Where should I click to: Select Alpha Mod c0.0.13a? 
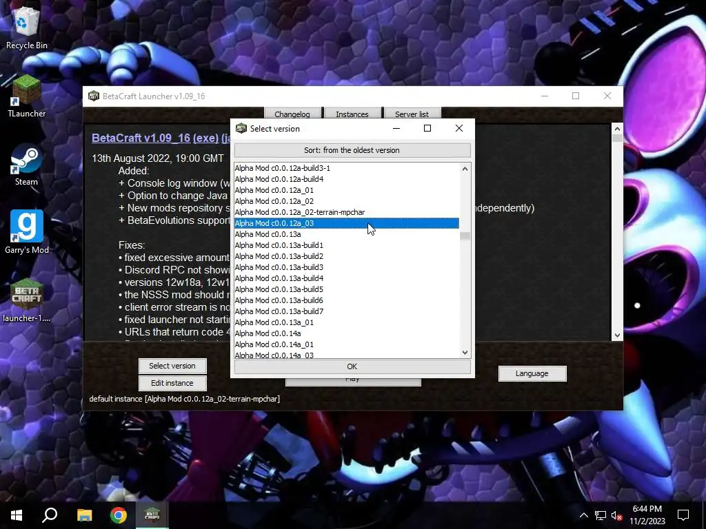[x=346, y=234]
